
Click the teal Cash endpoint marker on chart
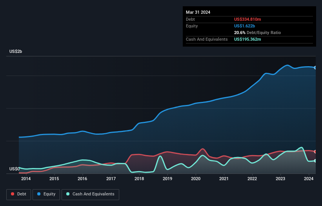315,161
